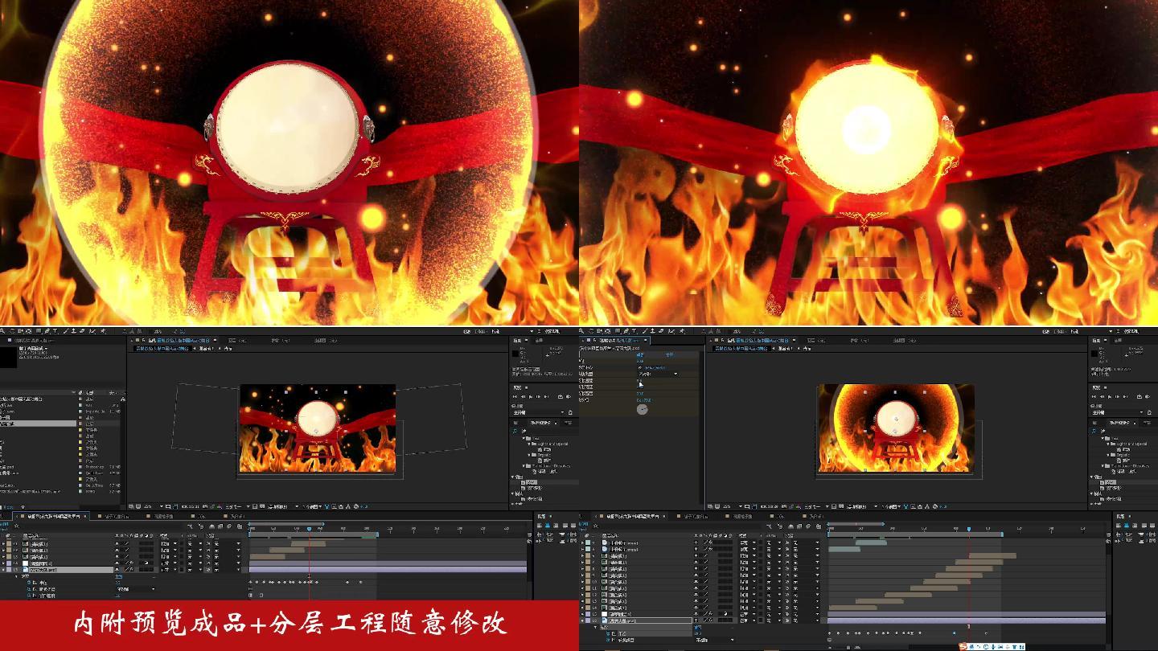Open resolution dropdown in left composition viewer
Image resolution: width=1158 pixels, height=651 pixels.
pos(236,506)
